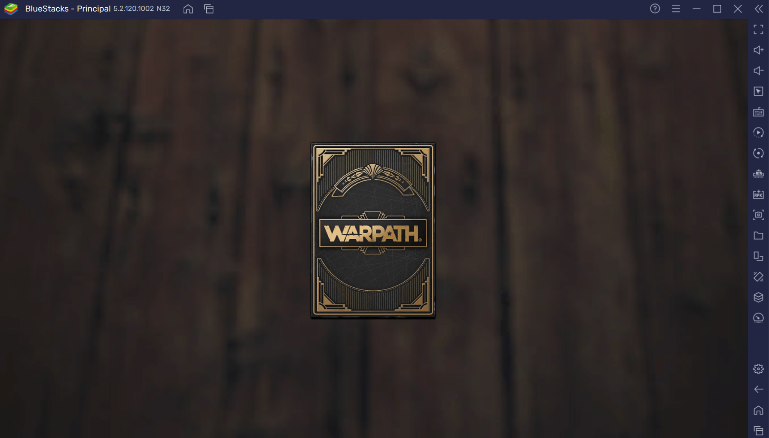The image size is (769, 438).
Task: Open keyboard game controls in the sidebar
Action: [758, 112]
